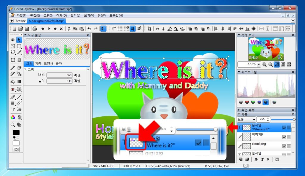This screenshot has width=305, height=176.
Task: Open the 편집(E) menu
Action: coord(35,15)
